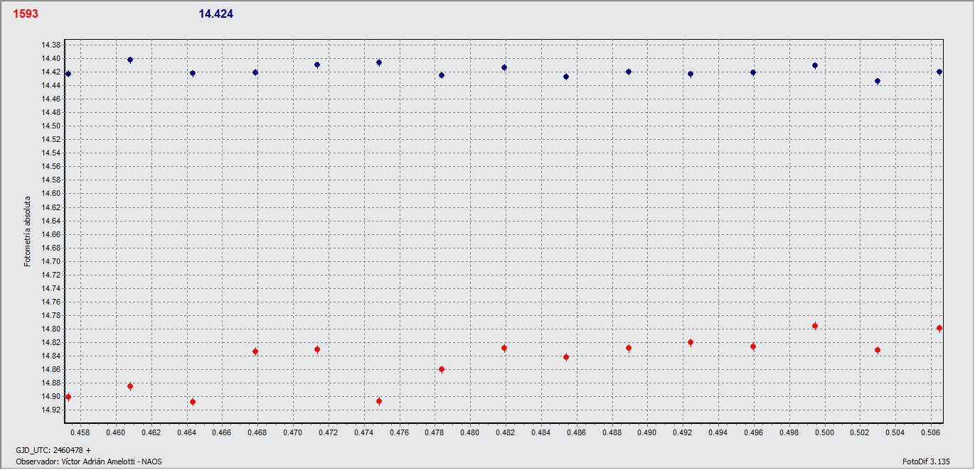The width and height of the screenshot is (975, 470).
Task: Click the last blue data point near 0.5064
Action: [939, 72]
